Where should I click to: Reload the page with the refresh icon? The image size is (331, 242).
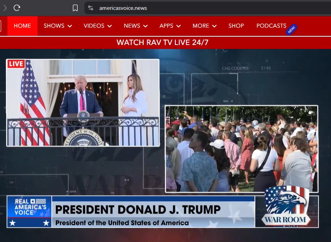tap(17, 8)
